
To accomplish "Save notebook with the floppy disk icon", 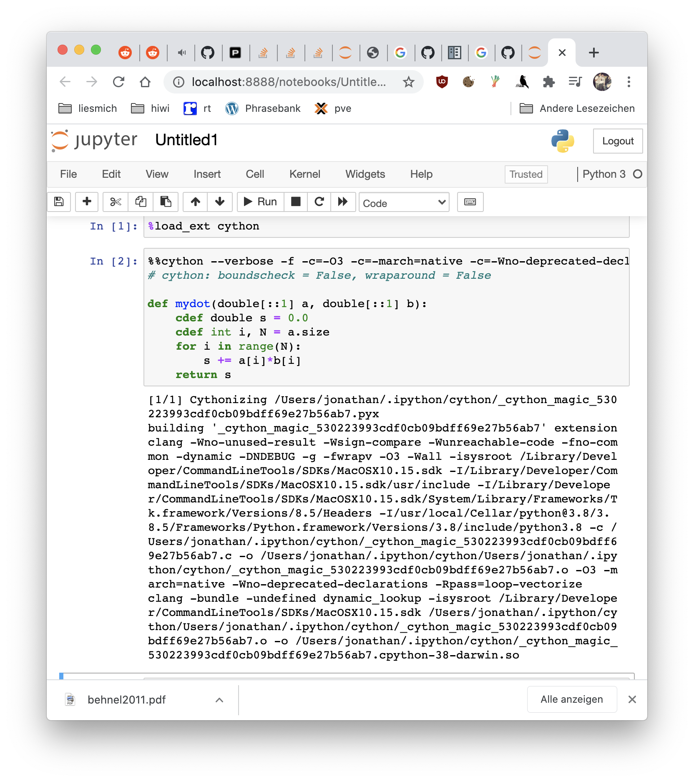I will point(59,202).
